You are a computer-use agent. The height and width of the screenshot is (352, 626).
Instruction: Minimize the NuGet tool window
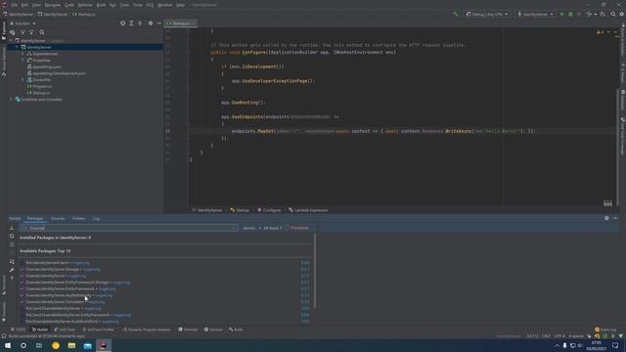point(615,218)
